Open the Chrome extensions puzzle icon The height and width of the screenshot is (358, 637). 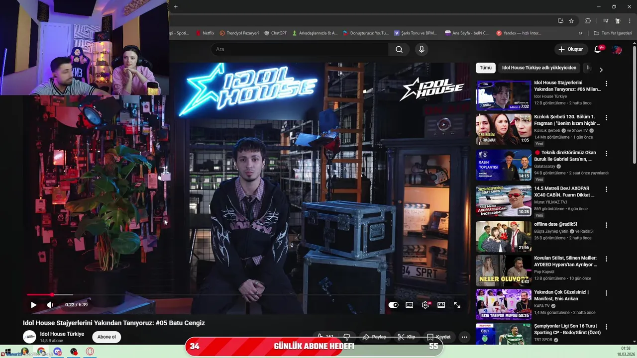[588, 21]
